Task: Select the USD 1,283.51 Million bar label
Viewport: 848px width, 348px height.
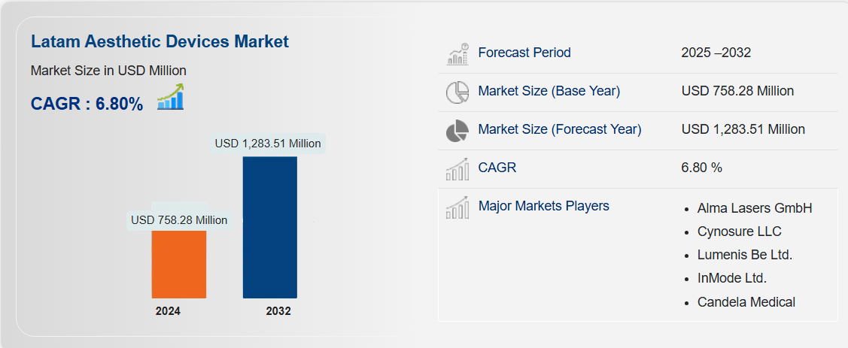Action: pos(268,143)
